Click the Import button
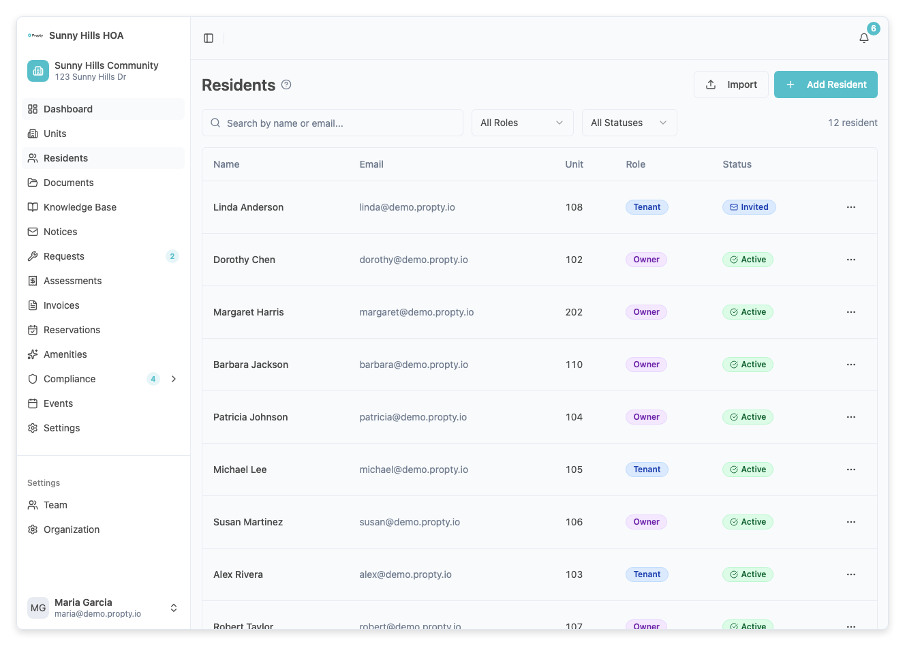The height and width of the screenshot is (646, 905). point(731,84)
